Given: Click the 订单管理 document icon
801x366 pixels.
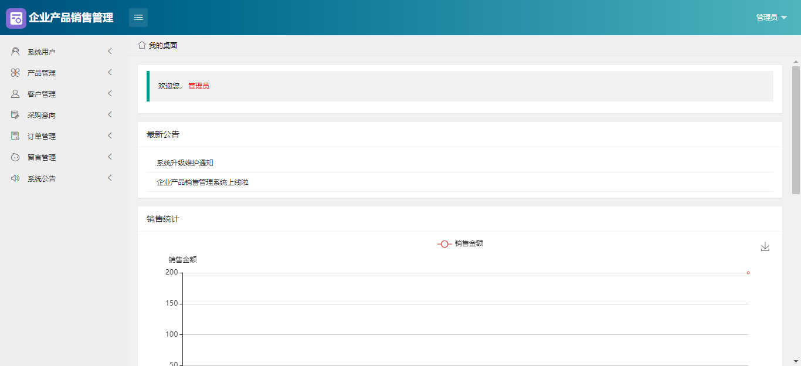Looking at the screenshot, I should [15, 136].
